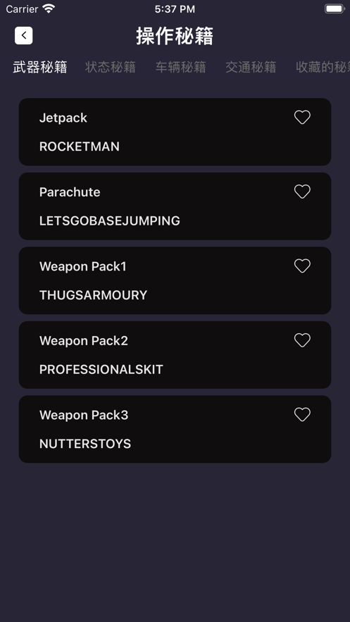350x622 pixels.
Task: Switch to the 车辆秘籍 tab
Action: pos(181,67)
